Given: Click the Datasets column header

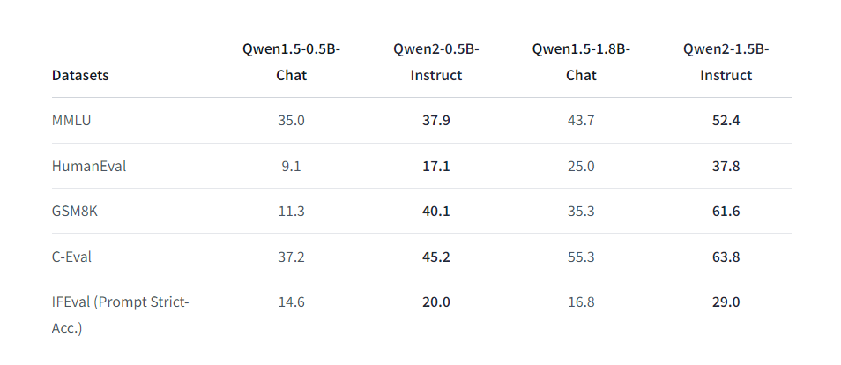Looking at the screenshot, I should pos(80,76).
